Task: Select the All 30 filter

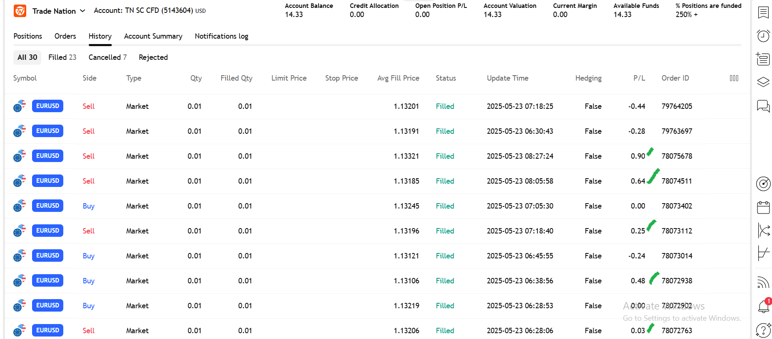Action: 27,57
